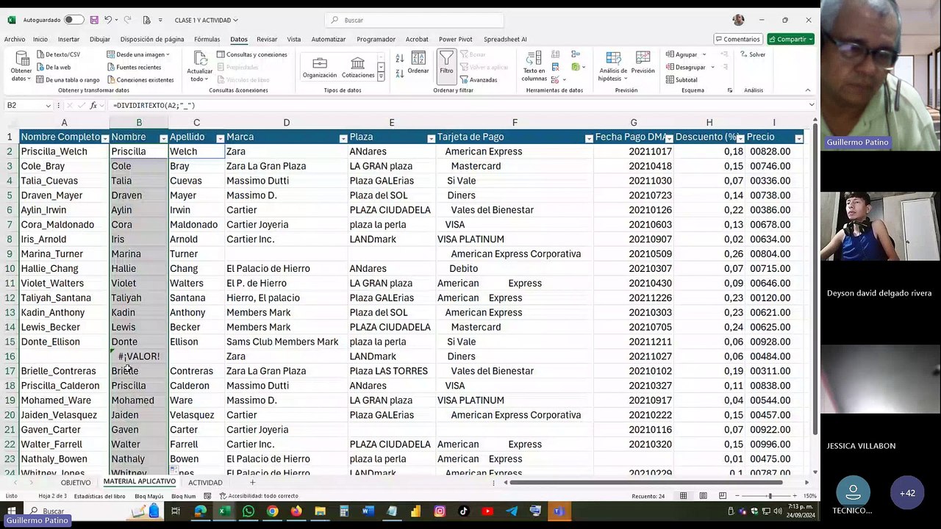Click the Compartir button
Image resolution: width=941 pixels, height=529 pixels.
pos(790,39)
